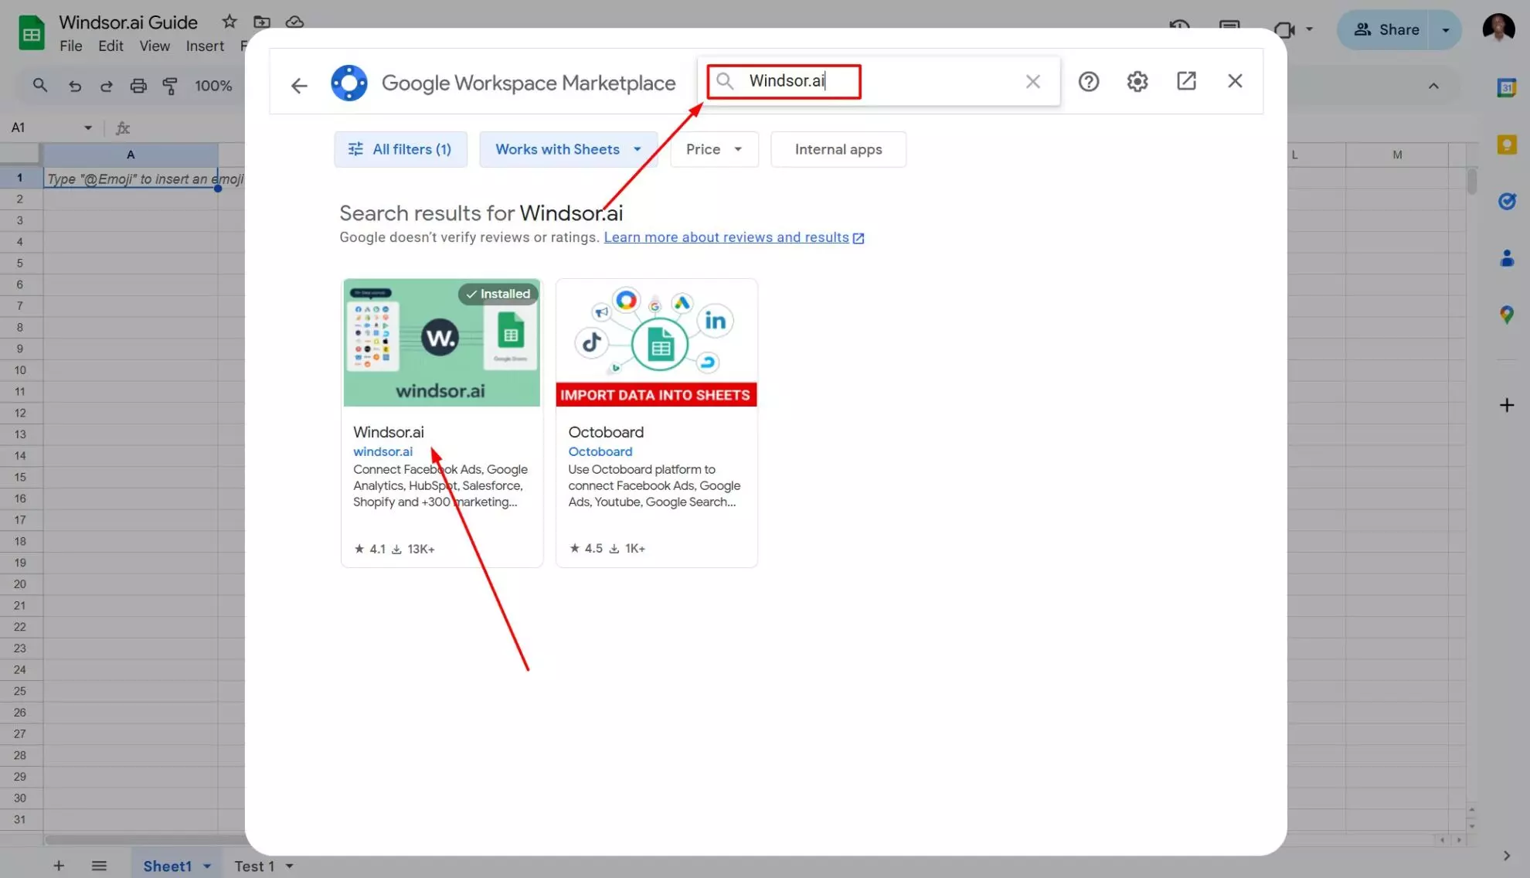This screenshot has width=1530, height=878.
Task: Open Contacts side panel
Action: tap(1506, 258)
